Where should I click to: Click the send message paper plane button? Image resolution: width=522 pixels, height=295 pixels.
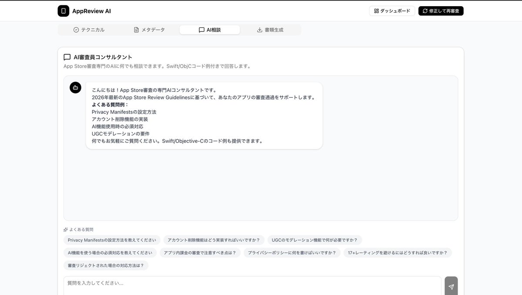coord(451,286)
